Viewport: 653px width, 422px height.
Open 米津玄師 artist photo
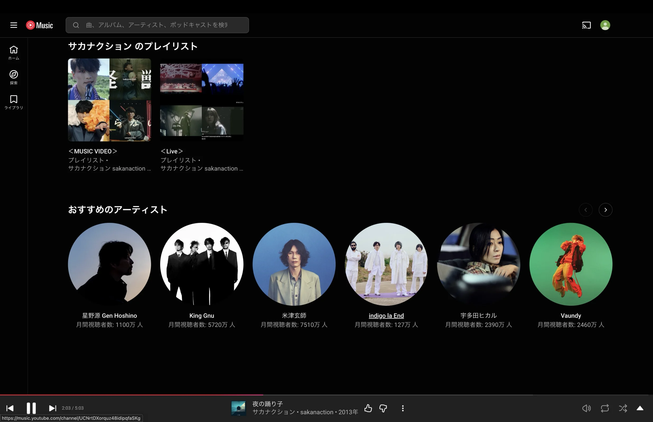pyautogui.click(x=294, y=264)
